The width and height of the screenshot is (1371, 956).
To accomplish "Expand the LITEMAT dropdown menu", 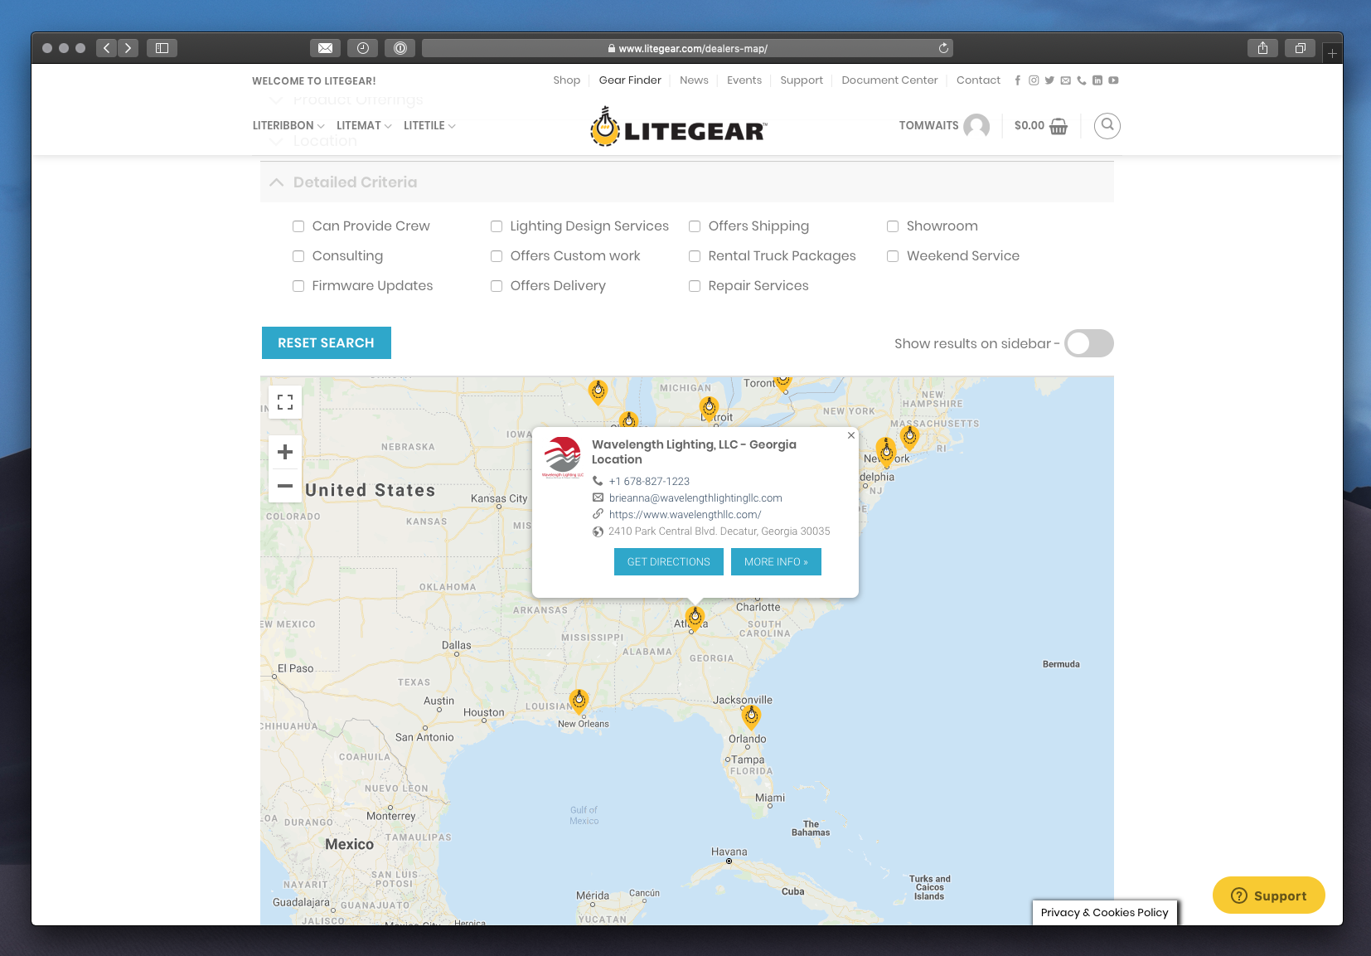I will 364,126.
